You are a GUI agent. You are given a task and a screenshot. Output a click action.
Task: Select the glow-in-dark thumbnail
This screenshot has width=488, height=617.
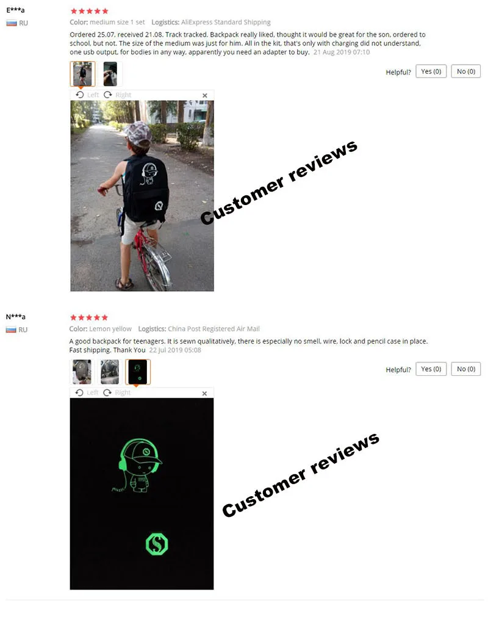(x=138, y=372)
